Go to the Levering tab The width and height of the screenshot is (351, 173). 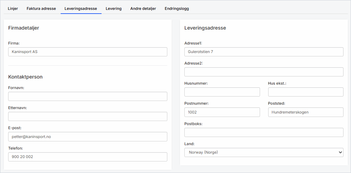pos(113,8)
